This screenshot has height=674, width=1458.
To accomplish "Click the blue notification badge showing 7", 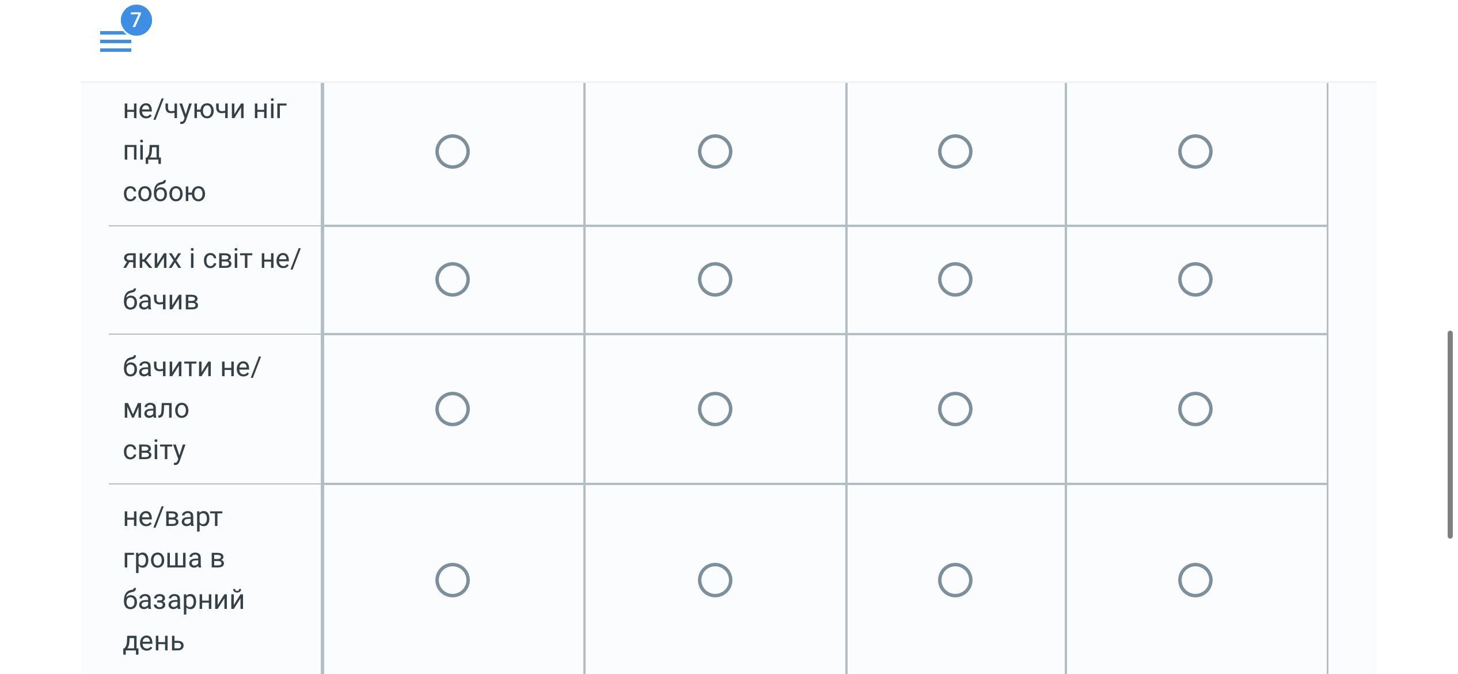I will [x=136, y=20].
